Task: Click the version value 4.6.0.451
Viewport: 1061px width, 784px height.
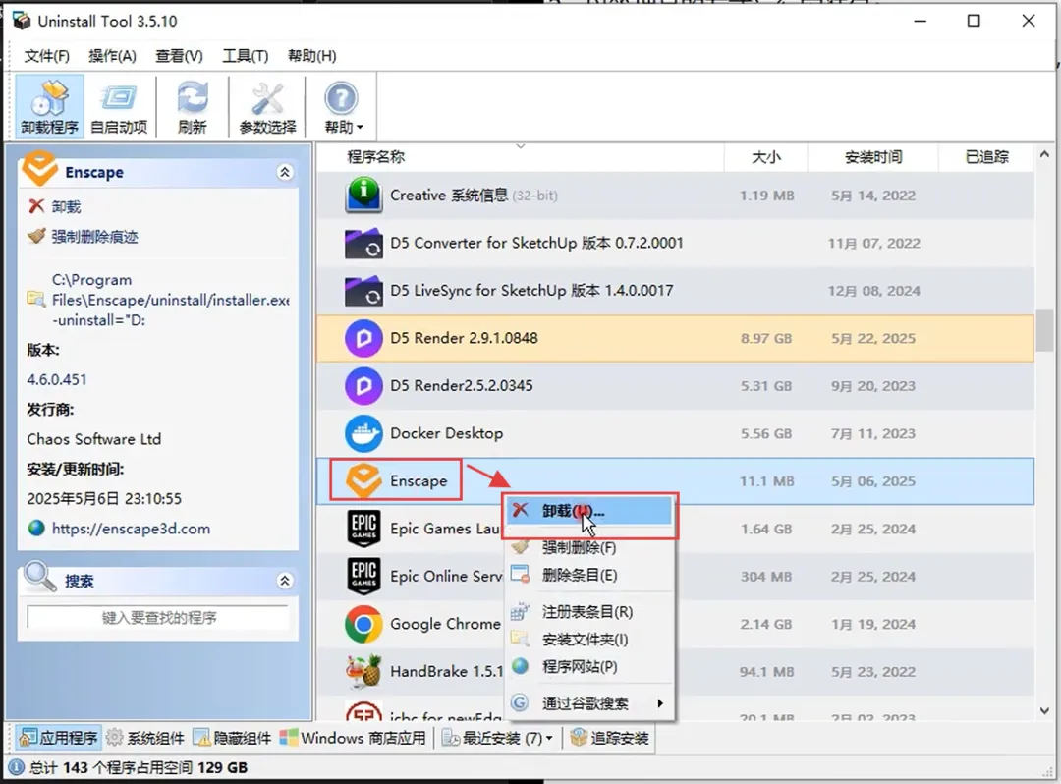Action: (x=57, y=379)
